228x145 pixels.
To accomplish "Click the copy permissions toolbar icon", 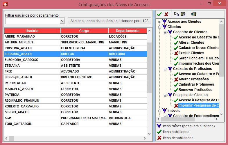I will [x=176, y=14].
